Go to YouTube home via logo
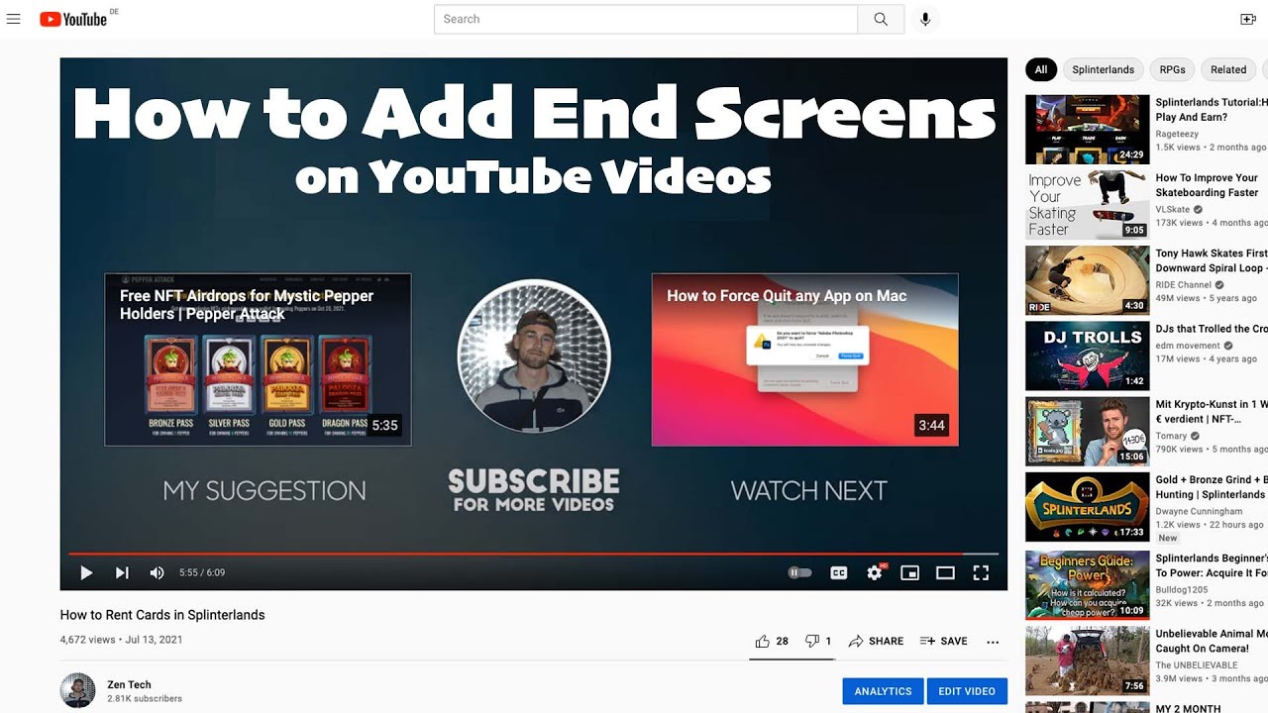The image size is (1268, 713). 73,19
